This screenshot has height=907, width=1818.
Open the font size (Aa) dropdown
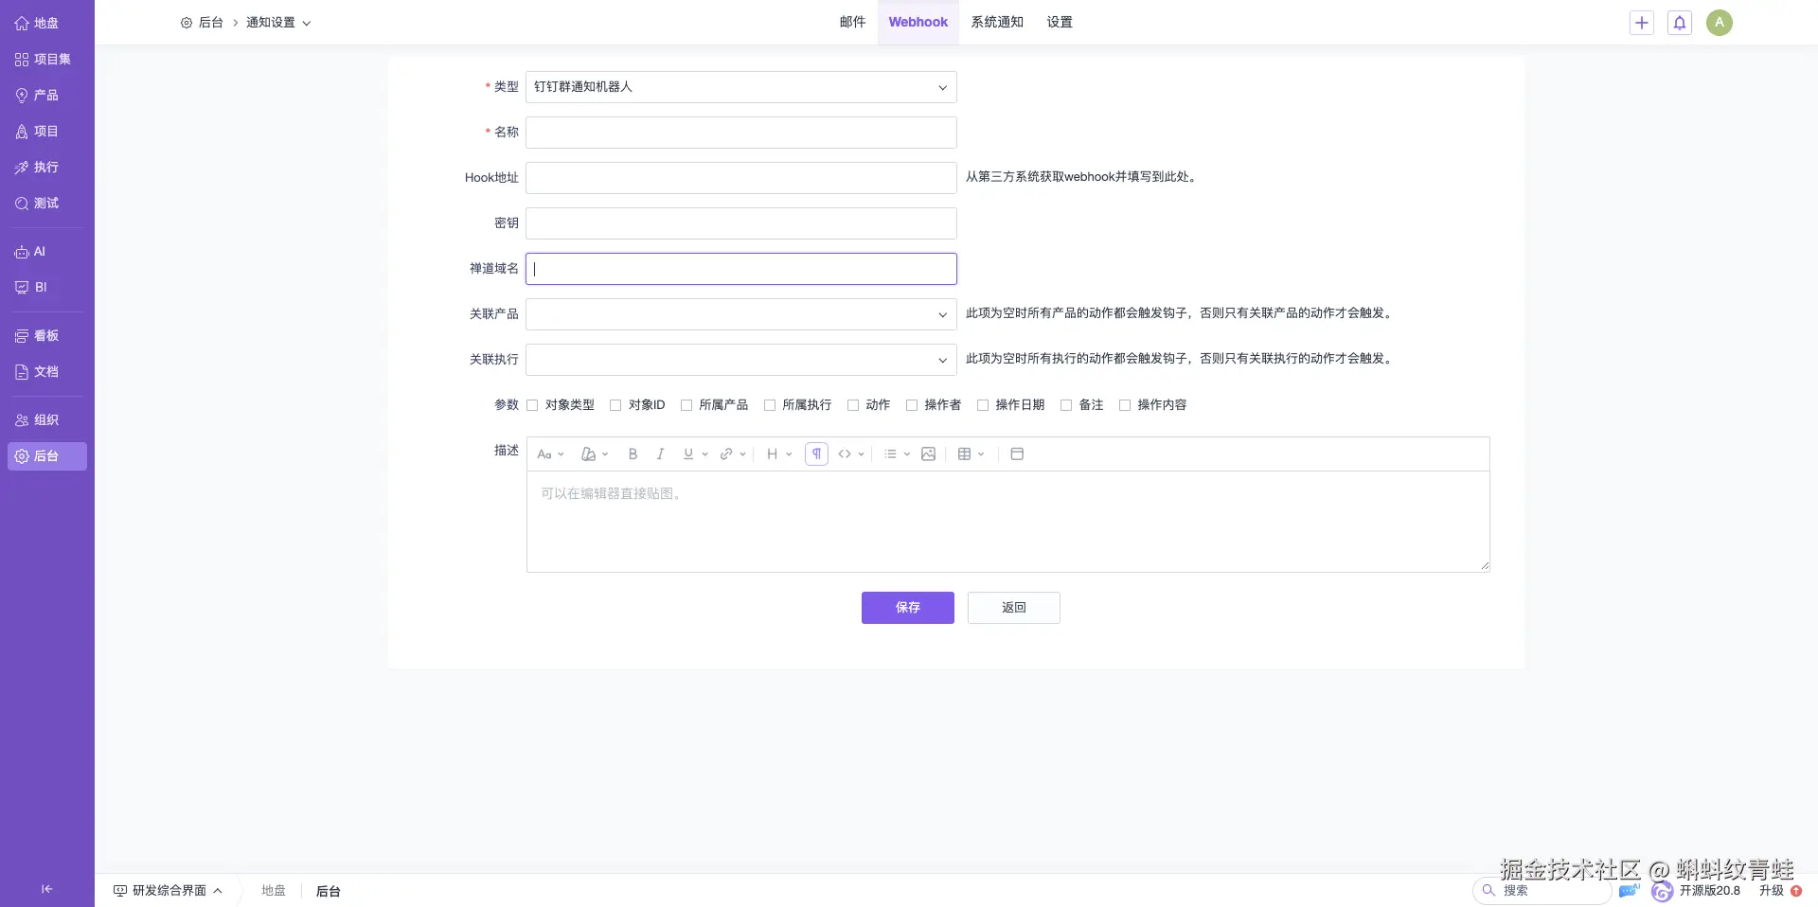(x=550, y=454)
